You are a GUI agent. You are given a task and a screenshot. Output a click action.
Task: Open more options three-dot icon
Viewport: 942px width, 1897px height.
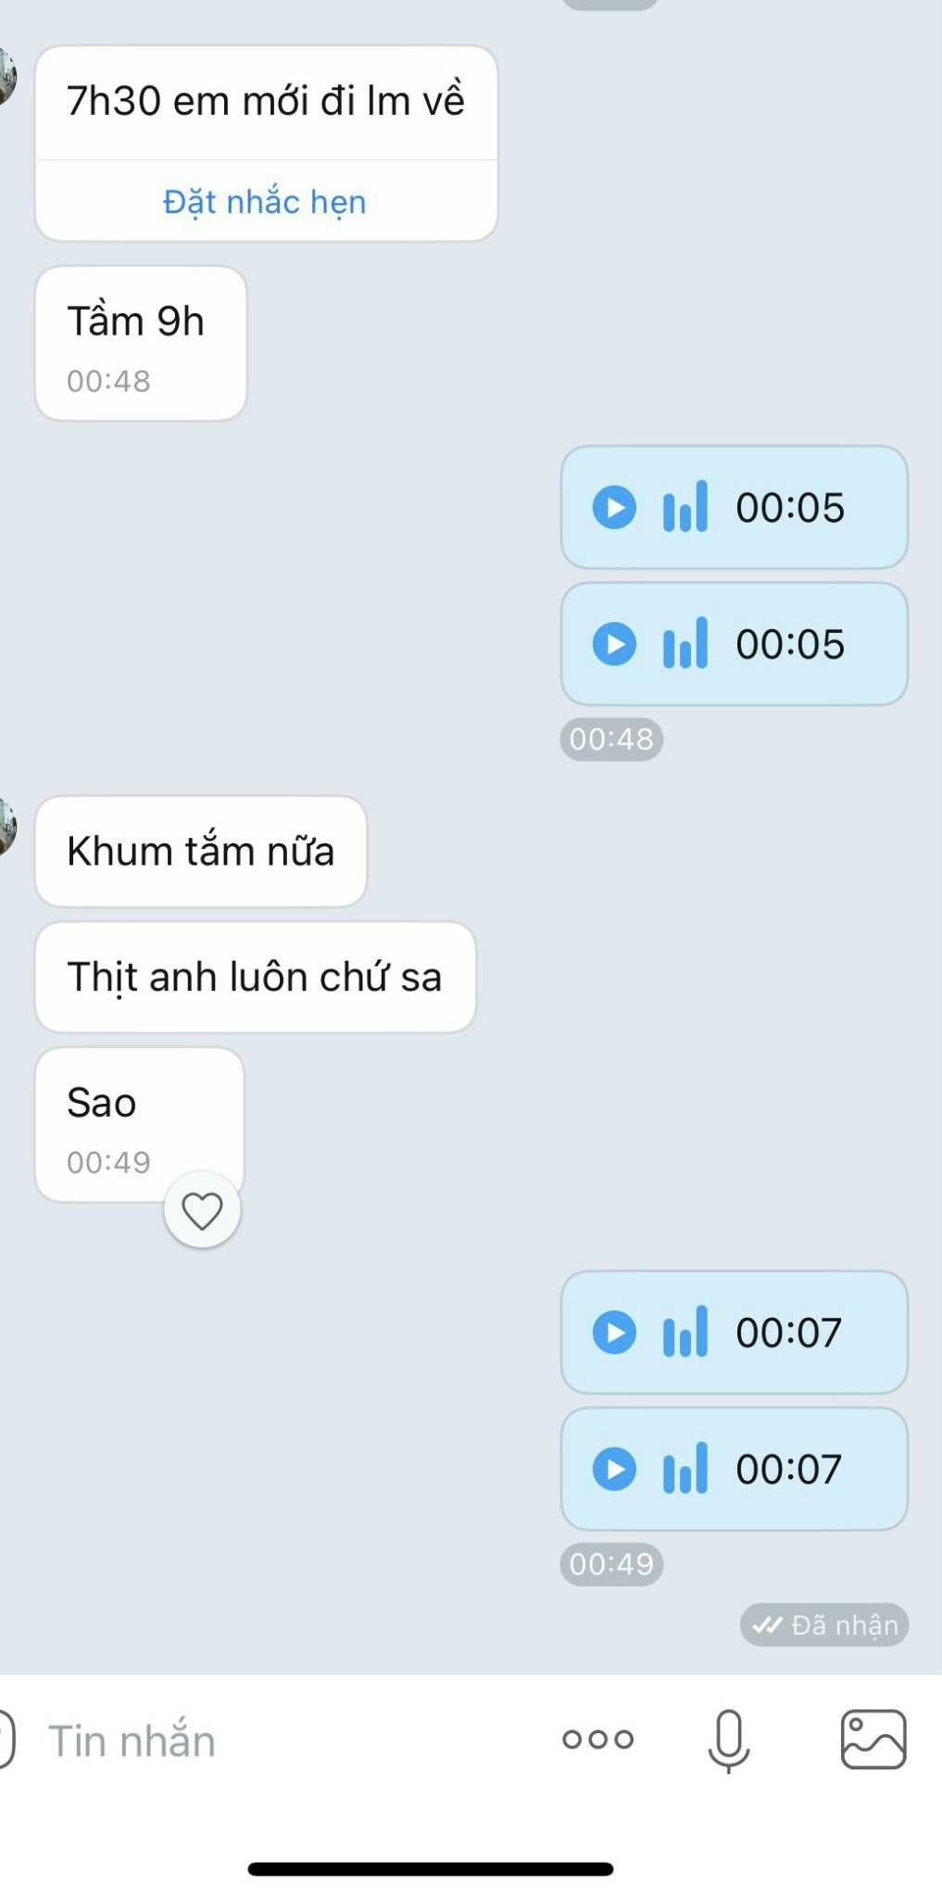(597, 1739)
